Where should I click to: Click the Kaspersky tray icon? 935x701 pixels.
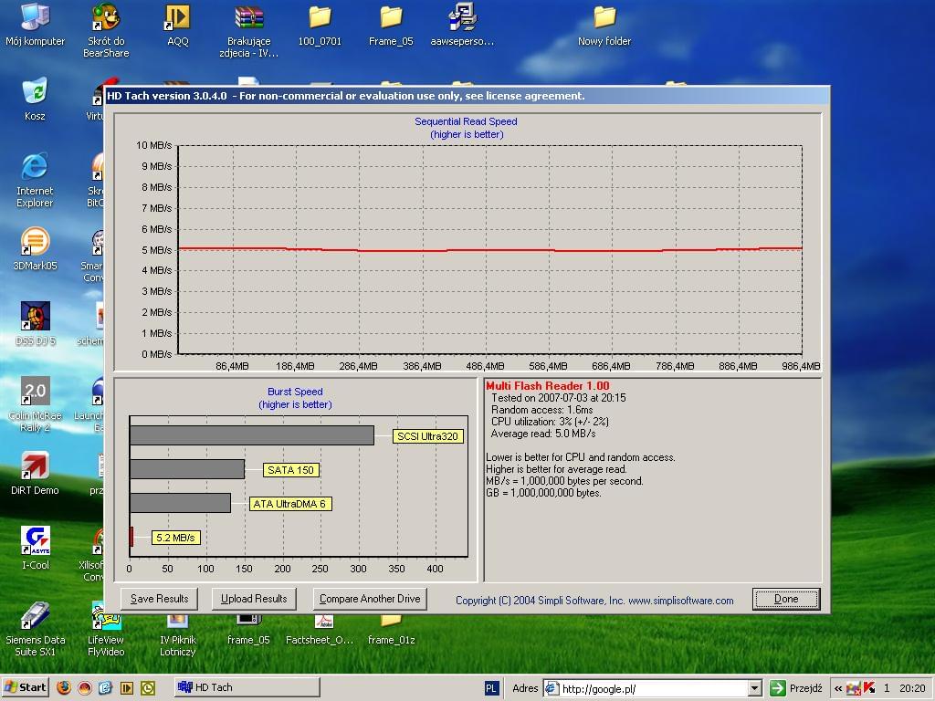point(869,688)
